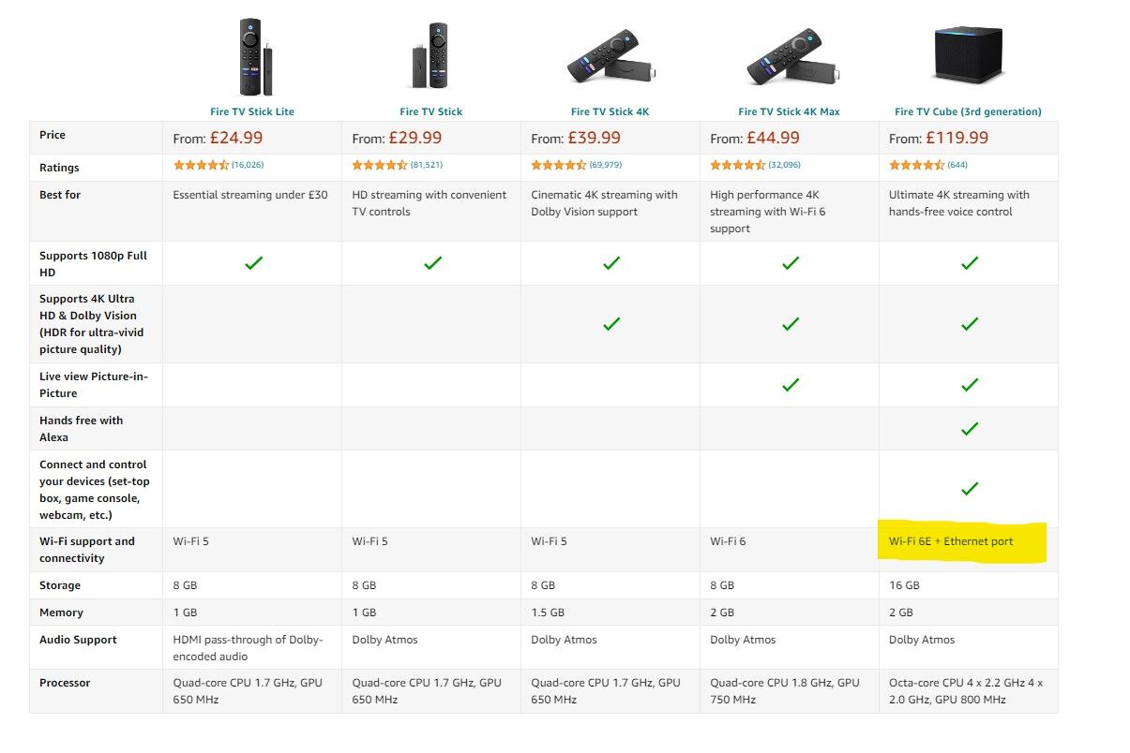Click the 644 ratings count
Image resolution: width=1130 pixels, height=753 pixels.
[957, 165]
